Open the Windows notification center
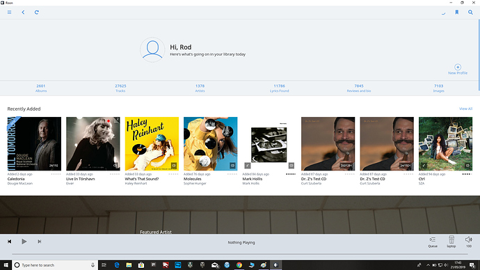 coord(472,265)
